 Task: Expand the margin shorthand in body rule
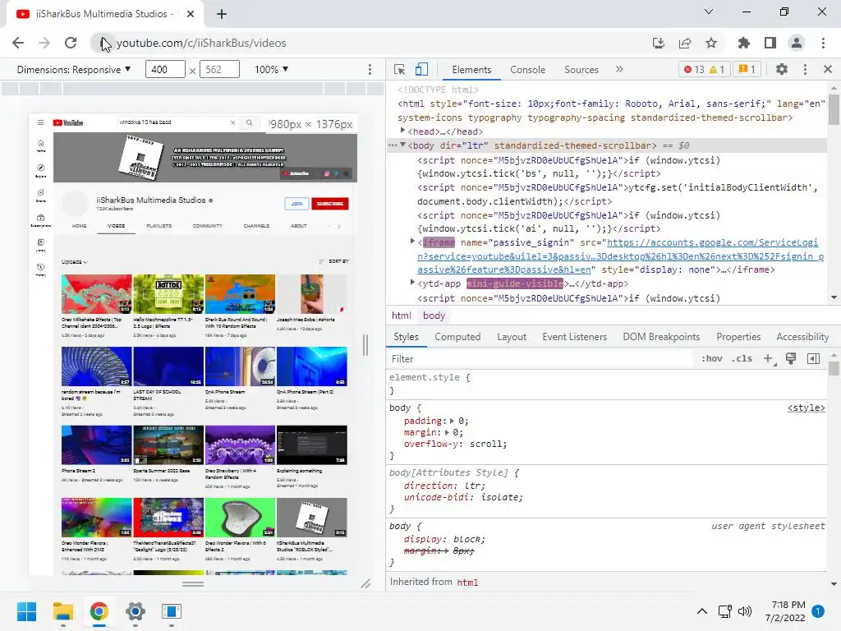447,432
